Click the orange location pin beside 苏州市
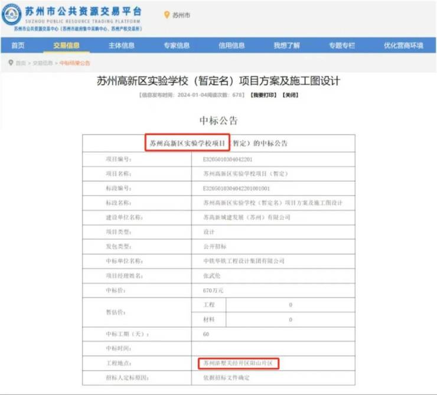 [x=167, y=15]
